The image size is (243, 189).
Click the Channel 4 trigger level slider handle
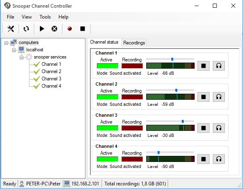[158, 153]
